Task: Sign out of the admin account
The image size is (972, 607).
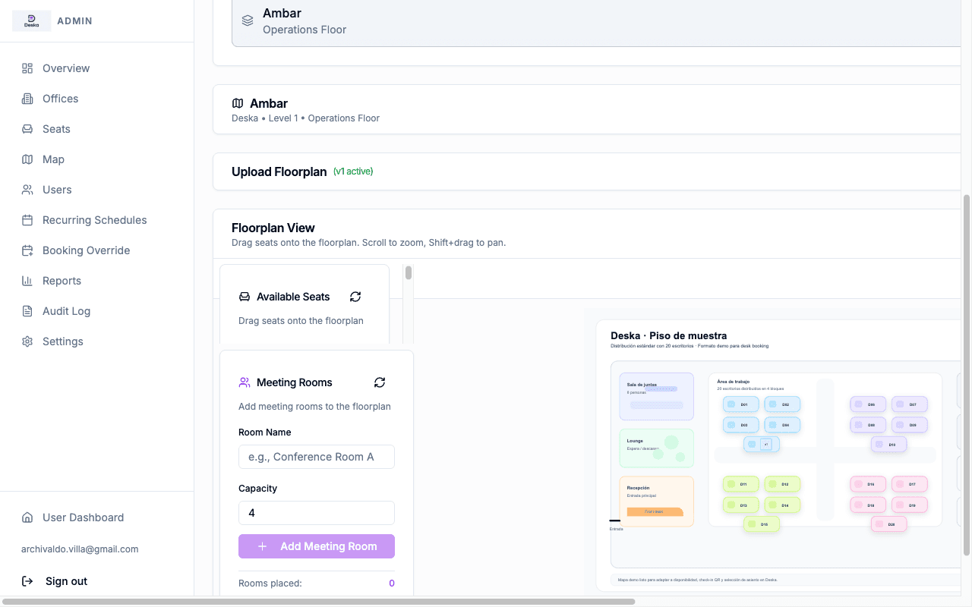Action: coord(66,581)
